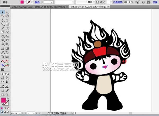
Task: Pick the Type tool
Action: point(7,20)
